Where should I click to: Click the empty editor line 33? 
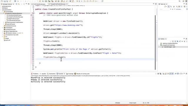pos(95,59)
